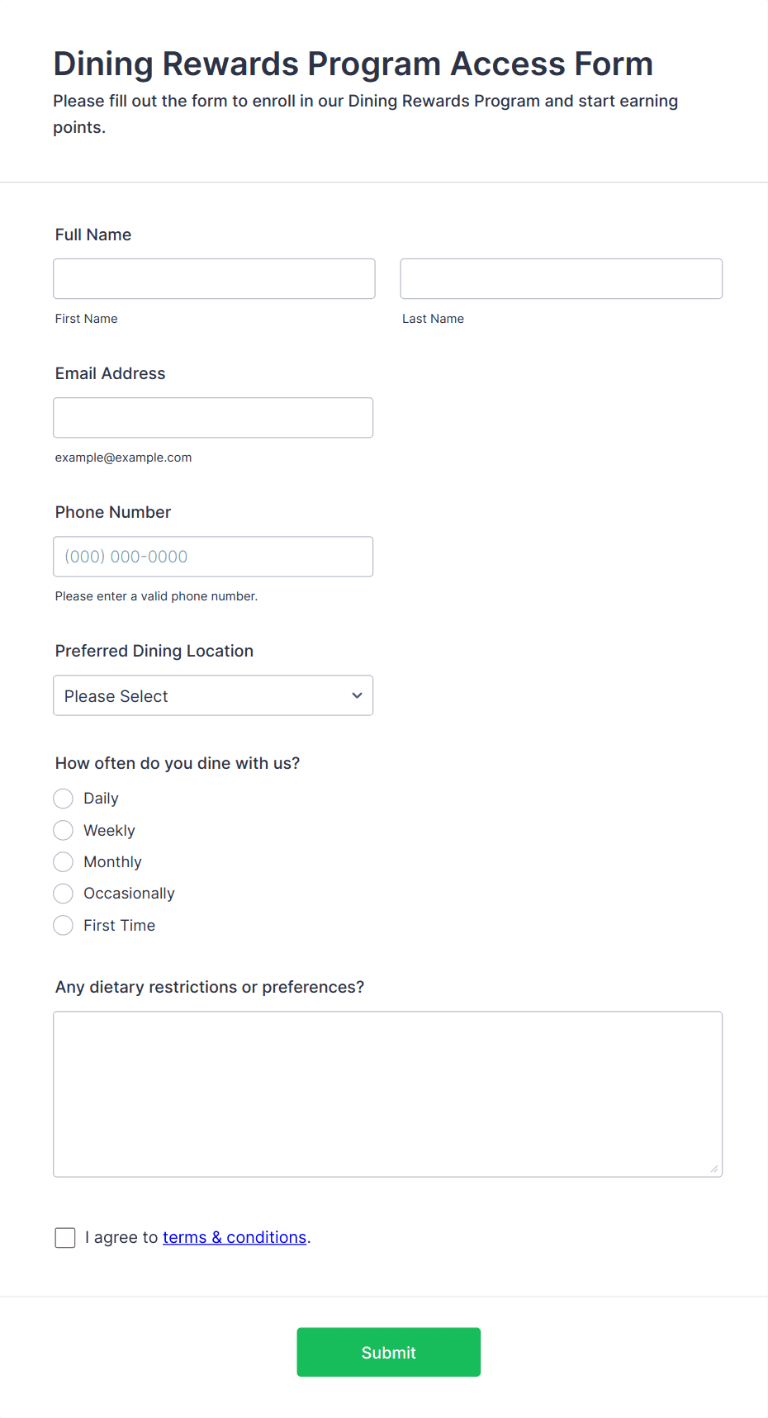Screen dimensions: 768x1418
Task: Click the dropdown chevron arrow icon
Action: pyautogui.click(x=357, y=695)
